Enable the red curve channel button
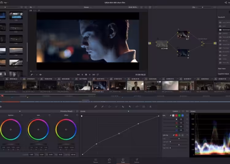Image resolution: width=230 pixels, height=164 pixels. [176, 115]
